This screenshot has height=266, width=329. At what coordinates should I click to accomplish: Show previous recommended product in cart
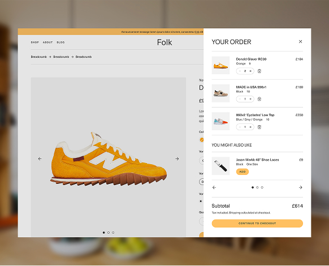click(214, 187)
